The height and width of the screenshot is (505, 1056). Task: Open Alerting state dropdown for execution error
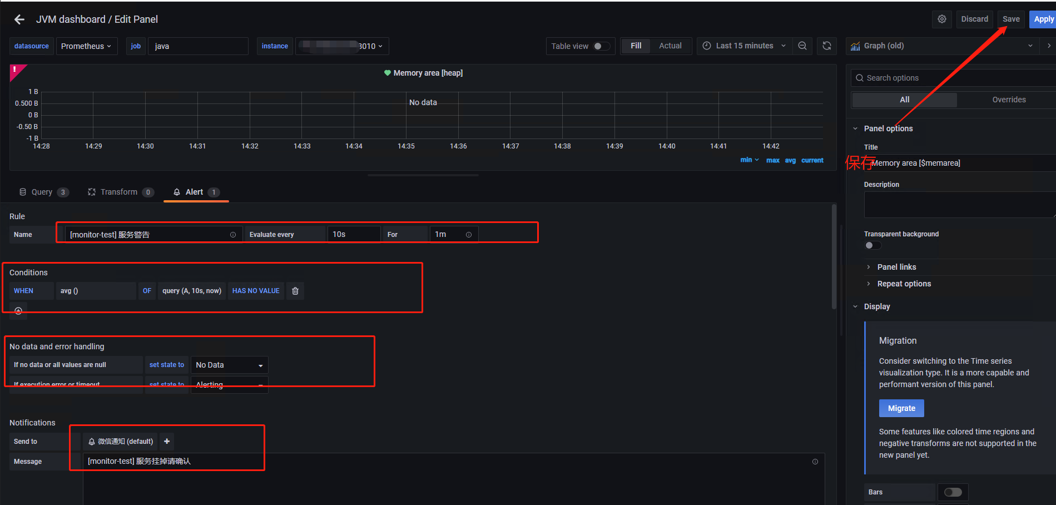coord(229,385)
